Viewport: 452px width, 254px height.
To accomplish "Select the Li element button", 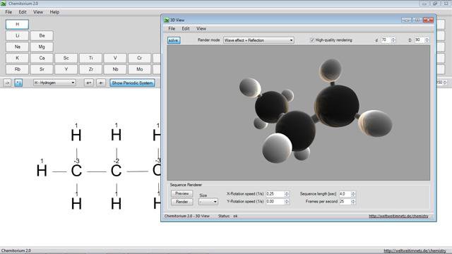I will (x=17, y=36).
